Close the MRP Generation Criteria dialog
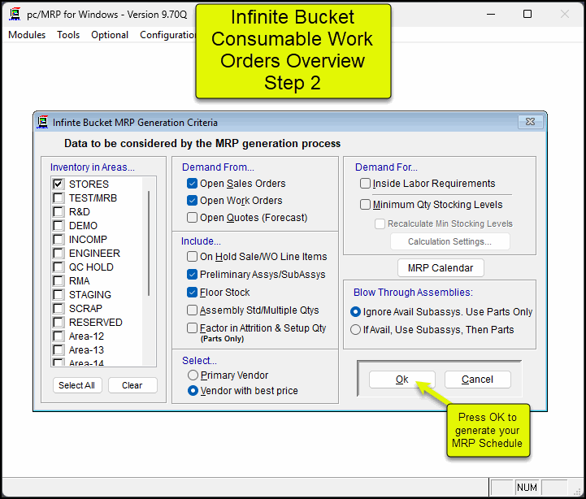 (530, 122)
